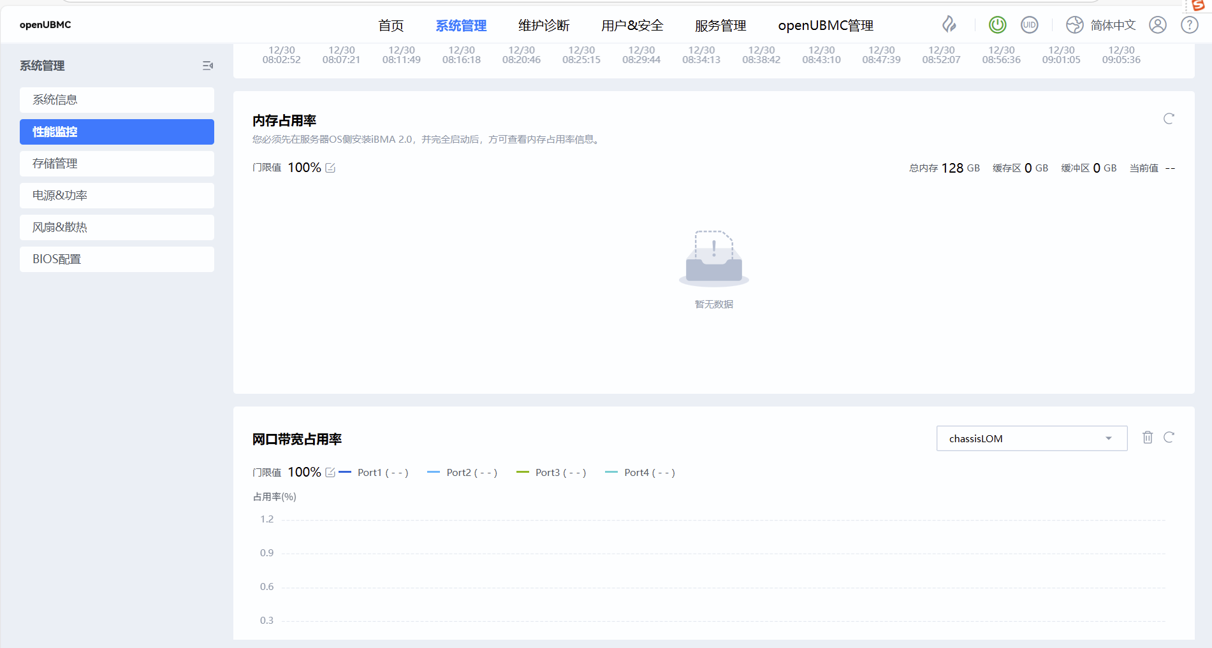This screenshot has height=648, width=1212.
Task: Open the user account icon menu
Action: (1157, 25)
